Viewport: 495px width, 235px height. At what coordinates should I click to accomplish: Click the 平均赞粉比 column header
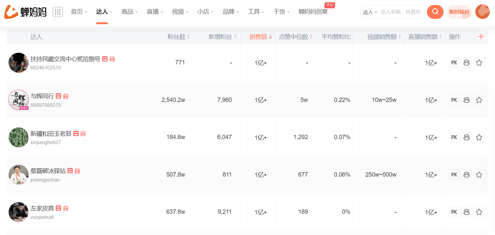(336, 37)
